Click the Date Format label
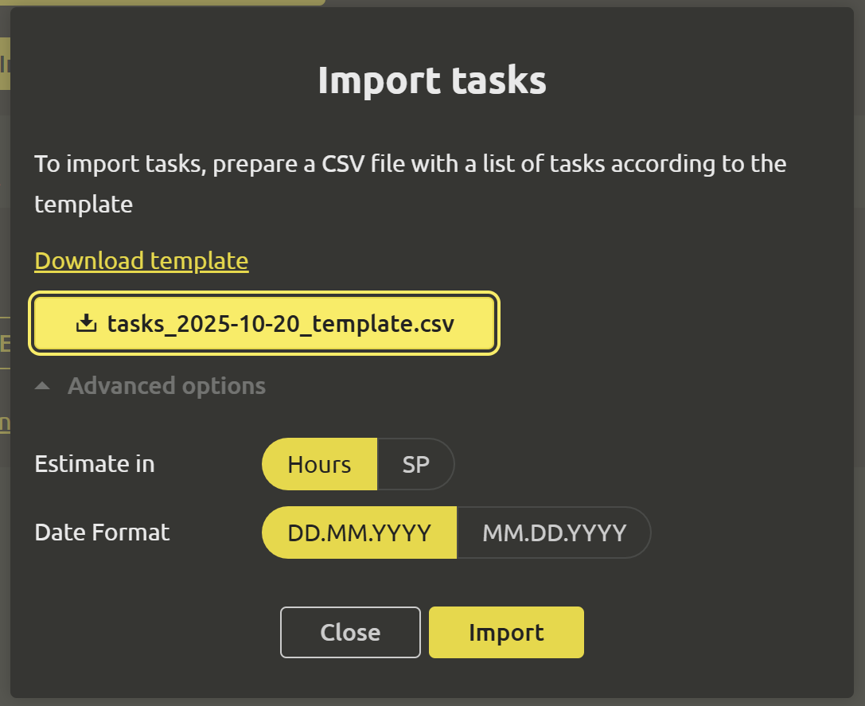Image resolution: width=865 pixels, height=706 pixels. [x=102, y=532]
